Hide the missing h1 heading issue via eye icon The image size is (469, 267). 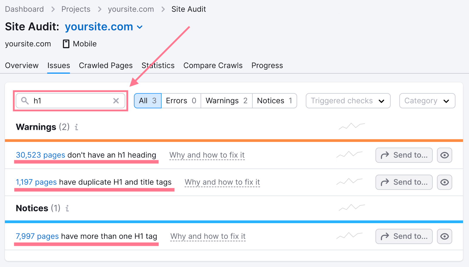point(444,155)
